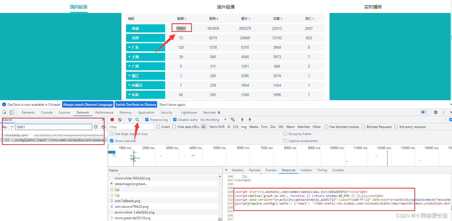Enable Group by frame checkbox
The height and width of the screenshot is (221, 452).
pos(285,134)
